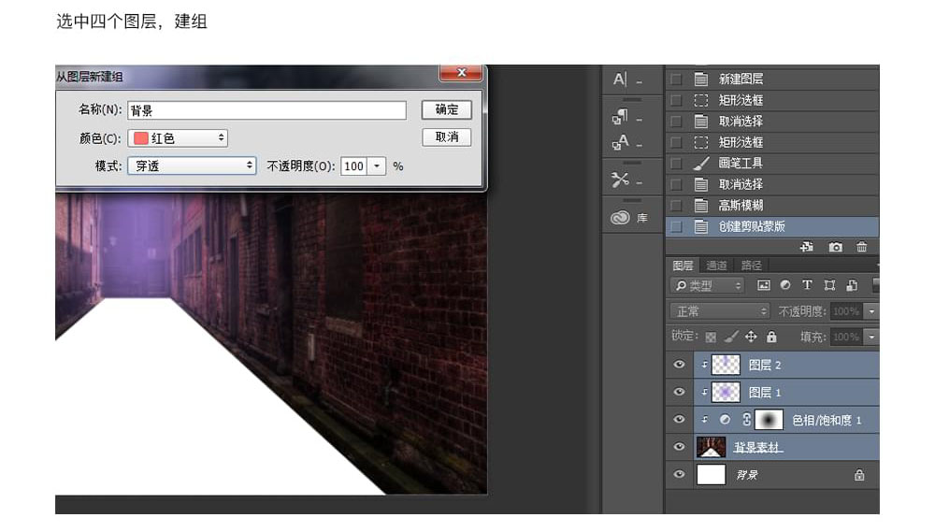Hide the 背景素材 layer
The width and height of the screenshot is (935, 532).
[679, 447]
